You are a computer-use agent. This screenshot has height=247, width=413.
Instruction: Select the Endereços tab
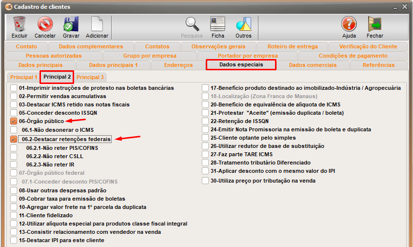point(178,65)
